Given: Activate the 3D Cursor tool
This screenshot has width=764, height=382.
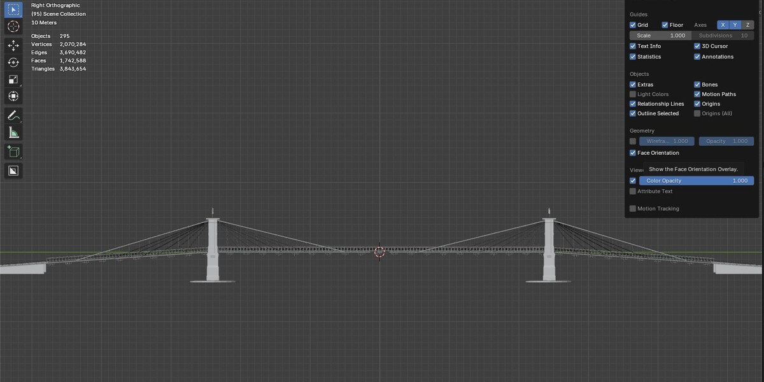Looking at the screenshot, I should [13, 26].
